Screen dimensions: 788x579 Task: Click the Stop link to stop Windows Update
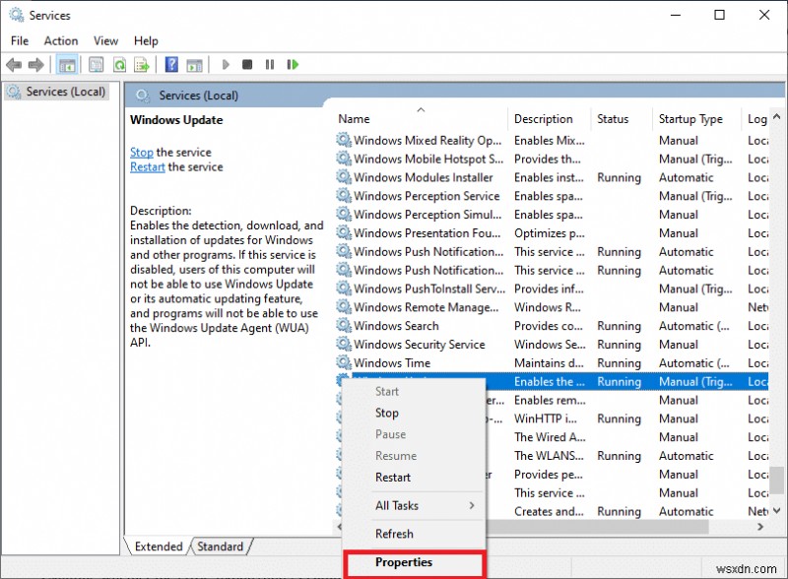point(141,152)
